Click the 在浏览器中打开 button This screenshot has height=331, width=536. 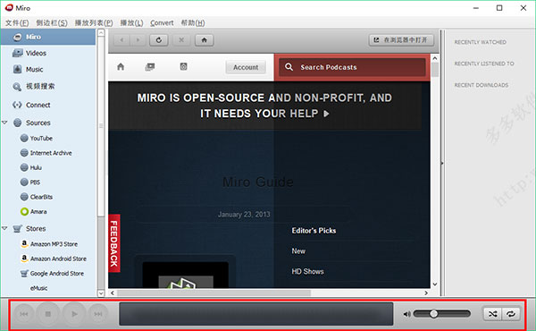401,40
